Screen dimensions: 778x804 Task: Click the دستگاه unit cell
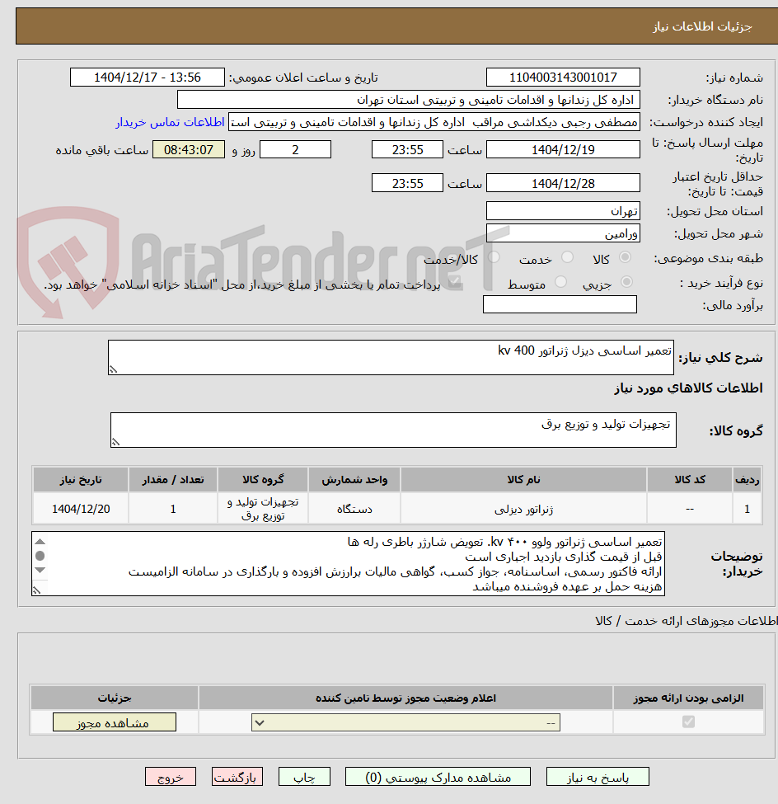click(354, 509)
